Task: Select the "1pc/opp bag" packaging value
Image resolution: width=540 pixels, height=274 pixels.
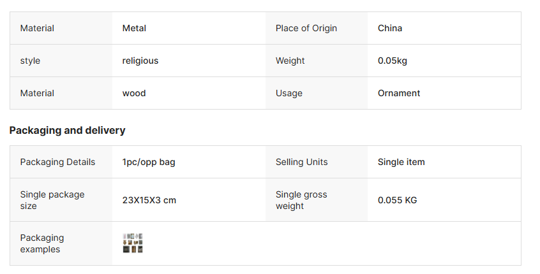Action: tap(149, 162)
